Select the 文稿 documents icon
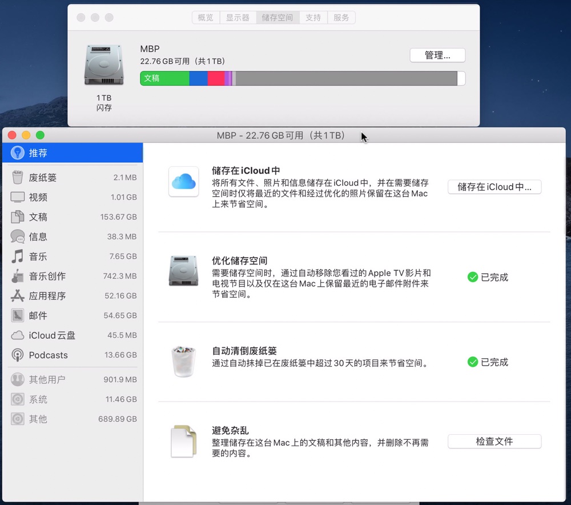Image resolution: width=571 pixels, height=505 pixels. 18,217
